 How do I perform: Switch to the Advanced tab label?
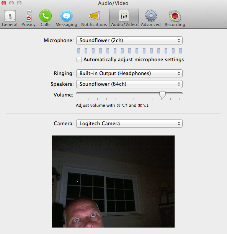point(151,25)
